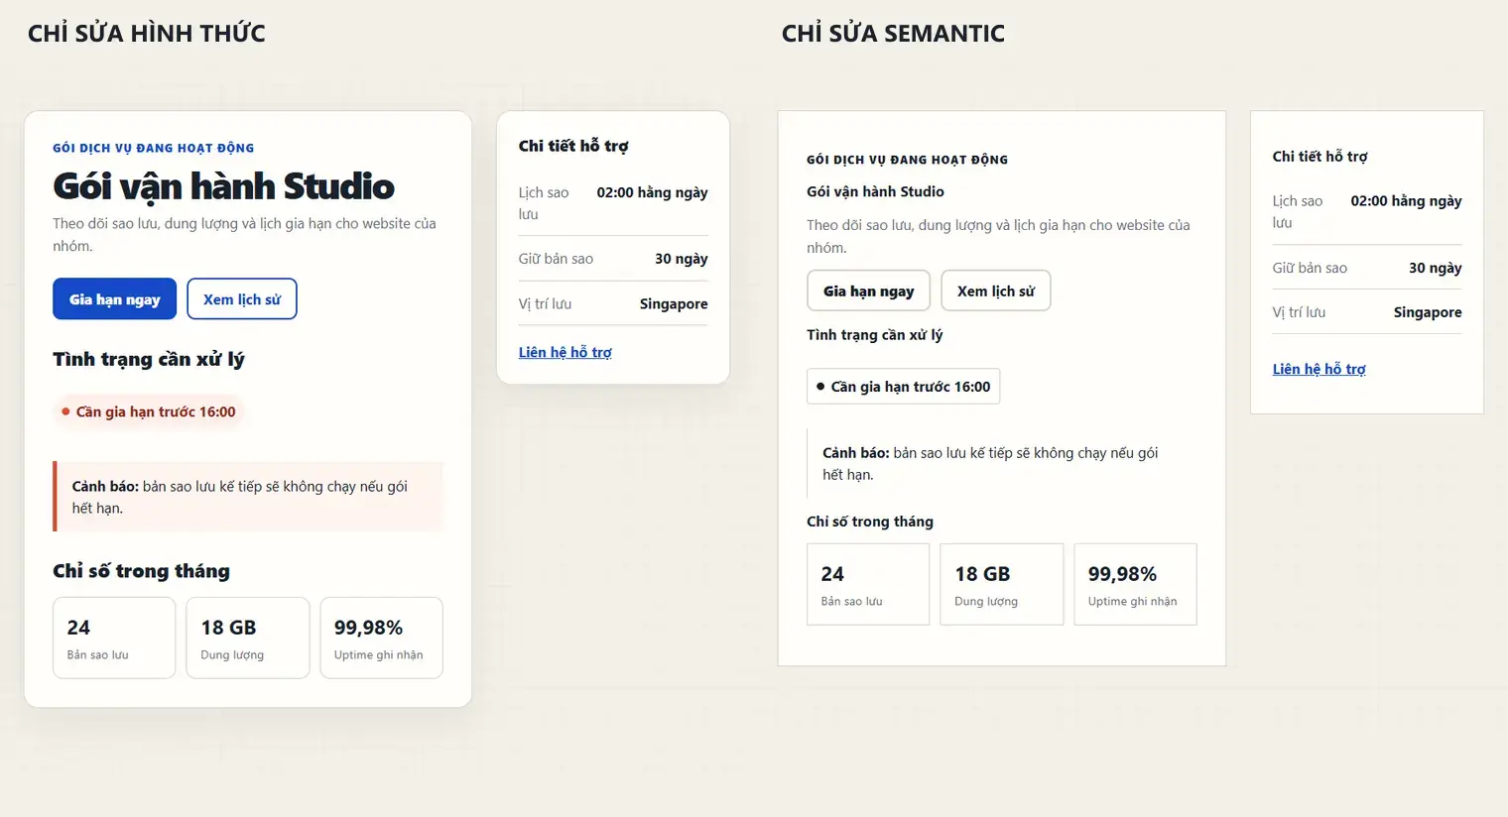Click the "99,98% Uptime" stat card in CHỈ SỬA SEMANTIC
Image resolution: width=1508 pixels, height=817 pixels.
coord(1135,584)
